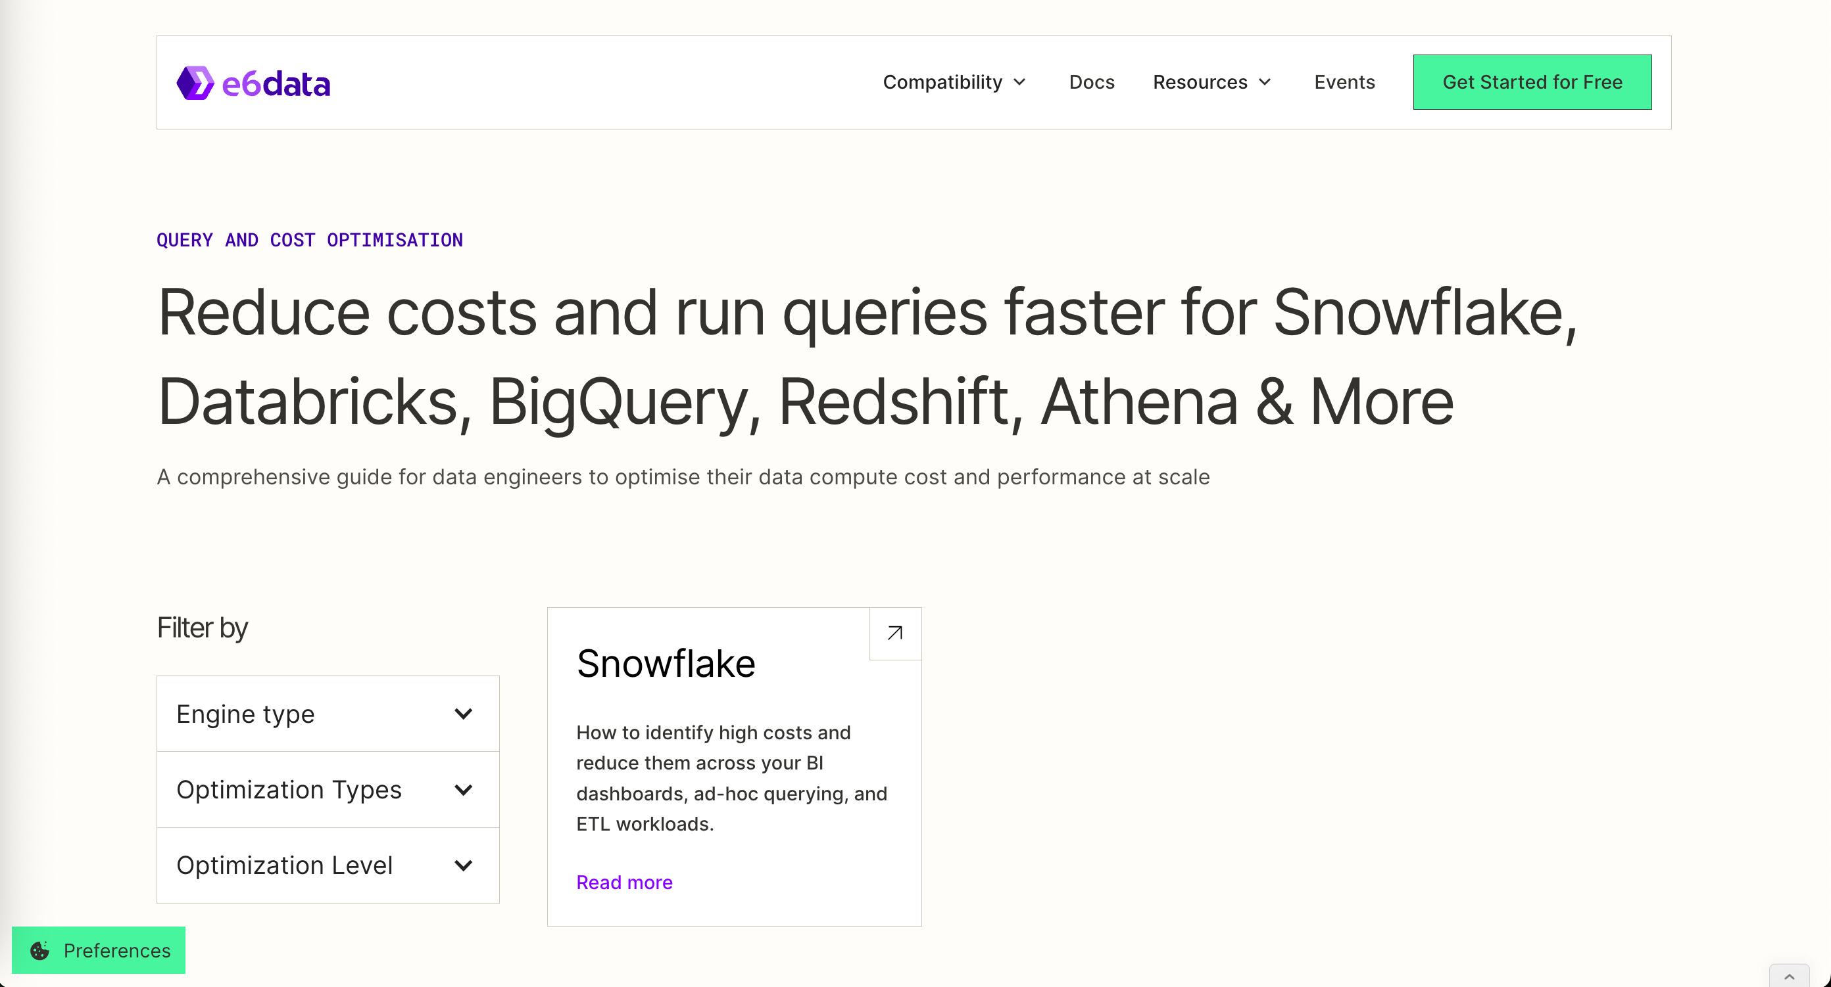Click the Engine type chevron arrow
This screenshot has width=1831, height=987.
click(464, 714)
